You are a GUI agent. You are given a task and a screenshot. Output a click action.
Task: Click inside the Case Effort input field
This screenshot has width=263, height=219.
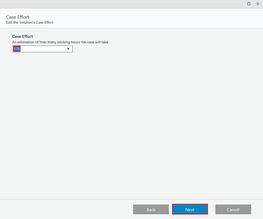point(42,49)
